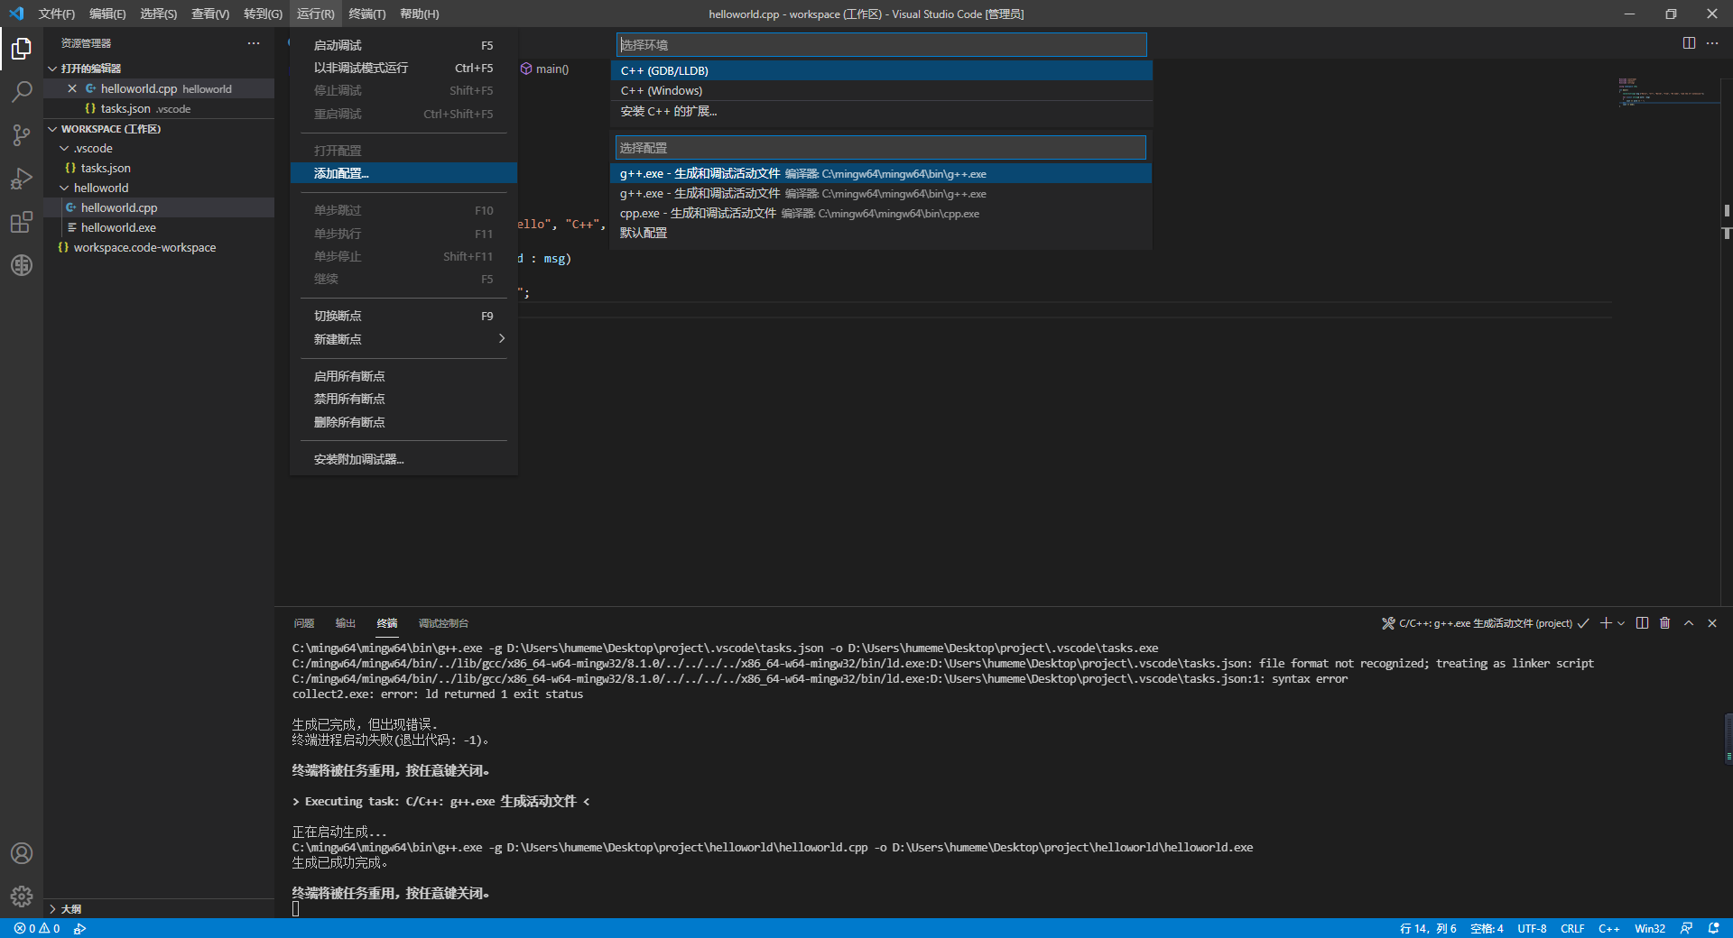Open the Run and Debug view
The width and height of the screenshot is (1733, 938).
(22, 179)
